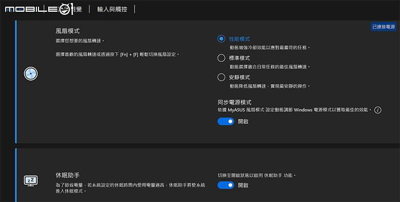Click the 已連接電源 status badge
The width and height of the screenshot is (400, 202).
point(384,27)
